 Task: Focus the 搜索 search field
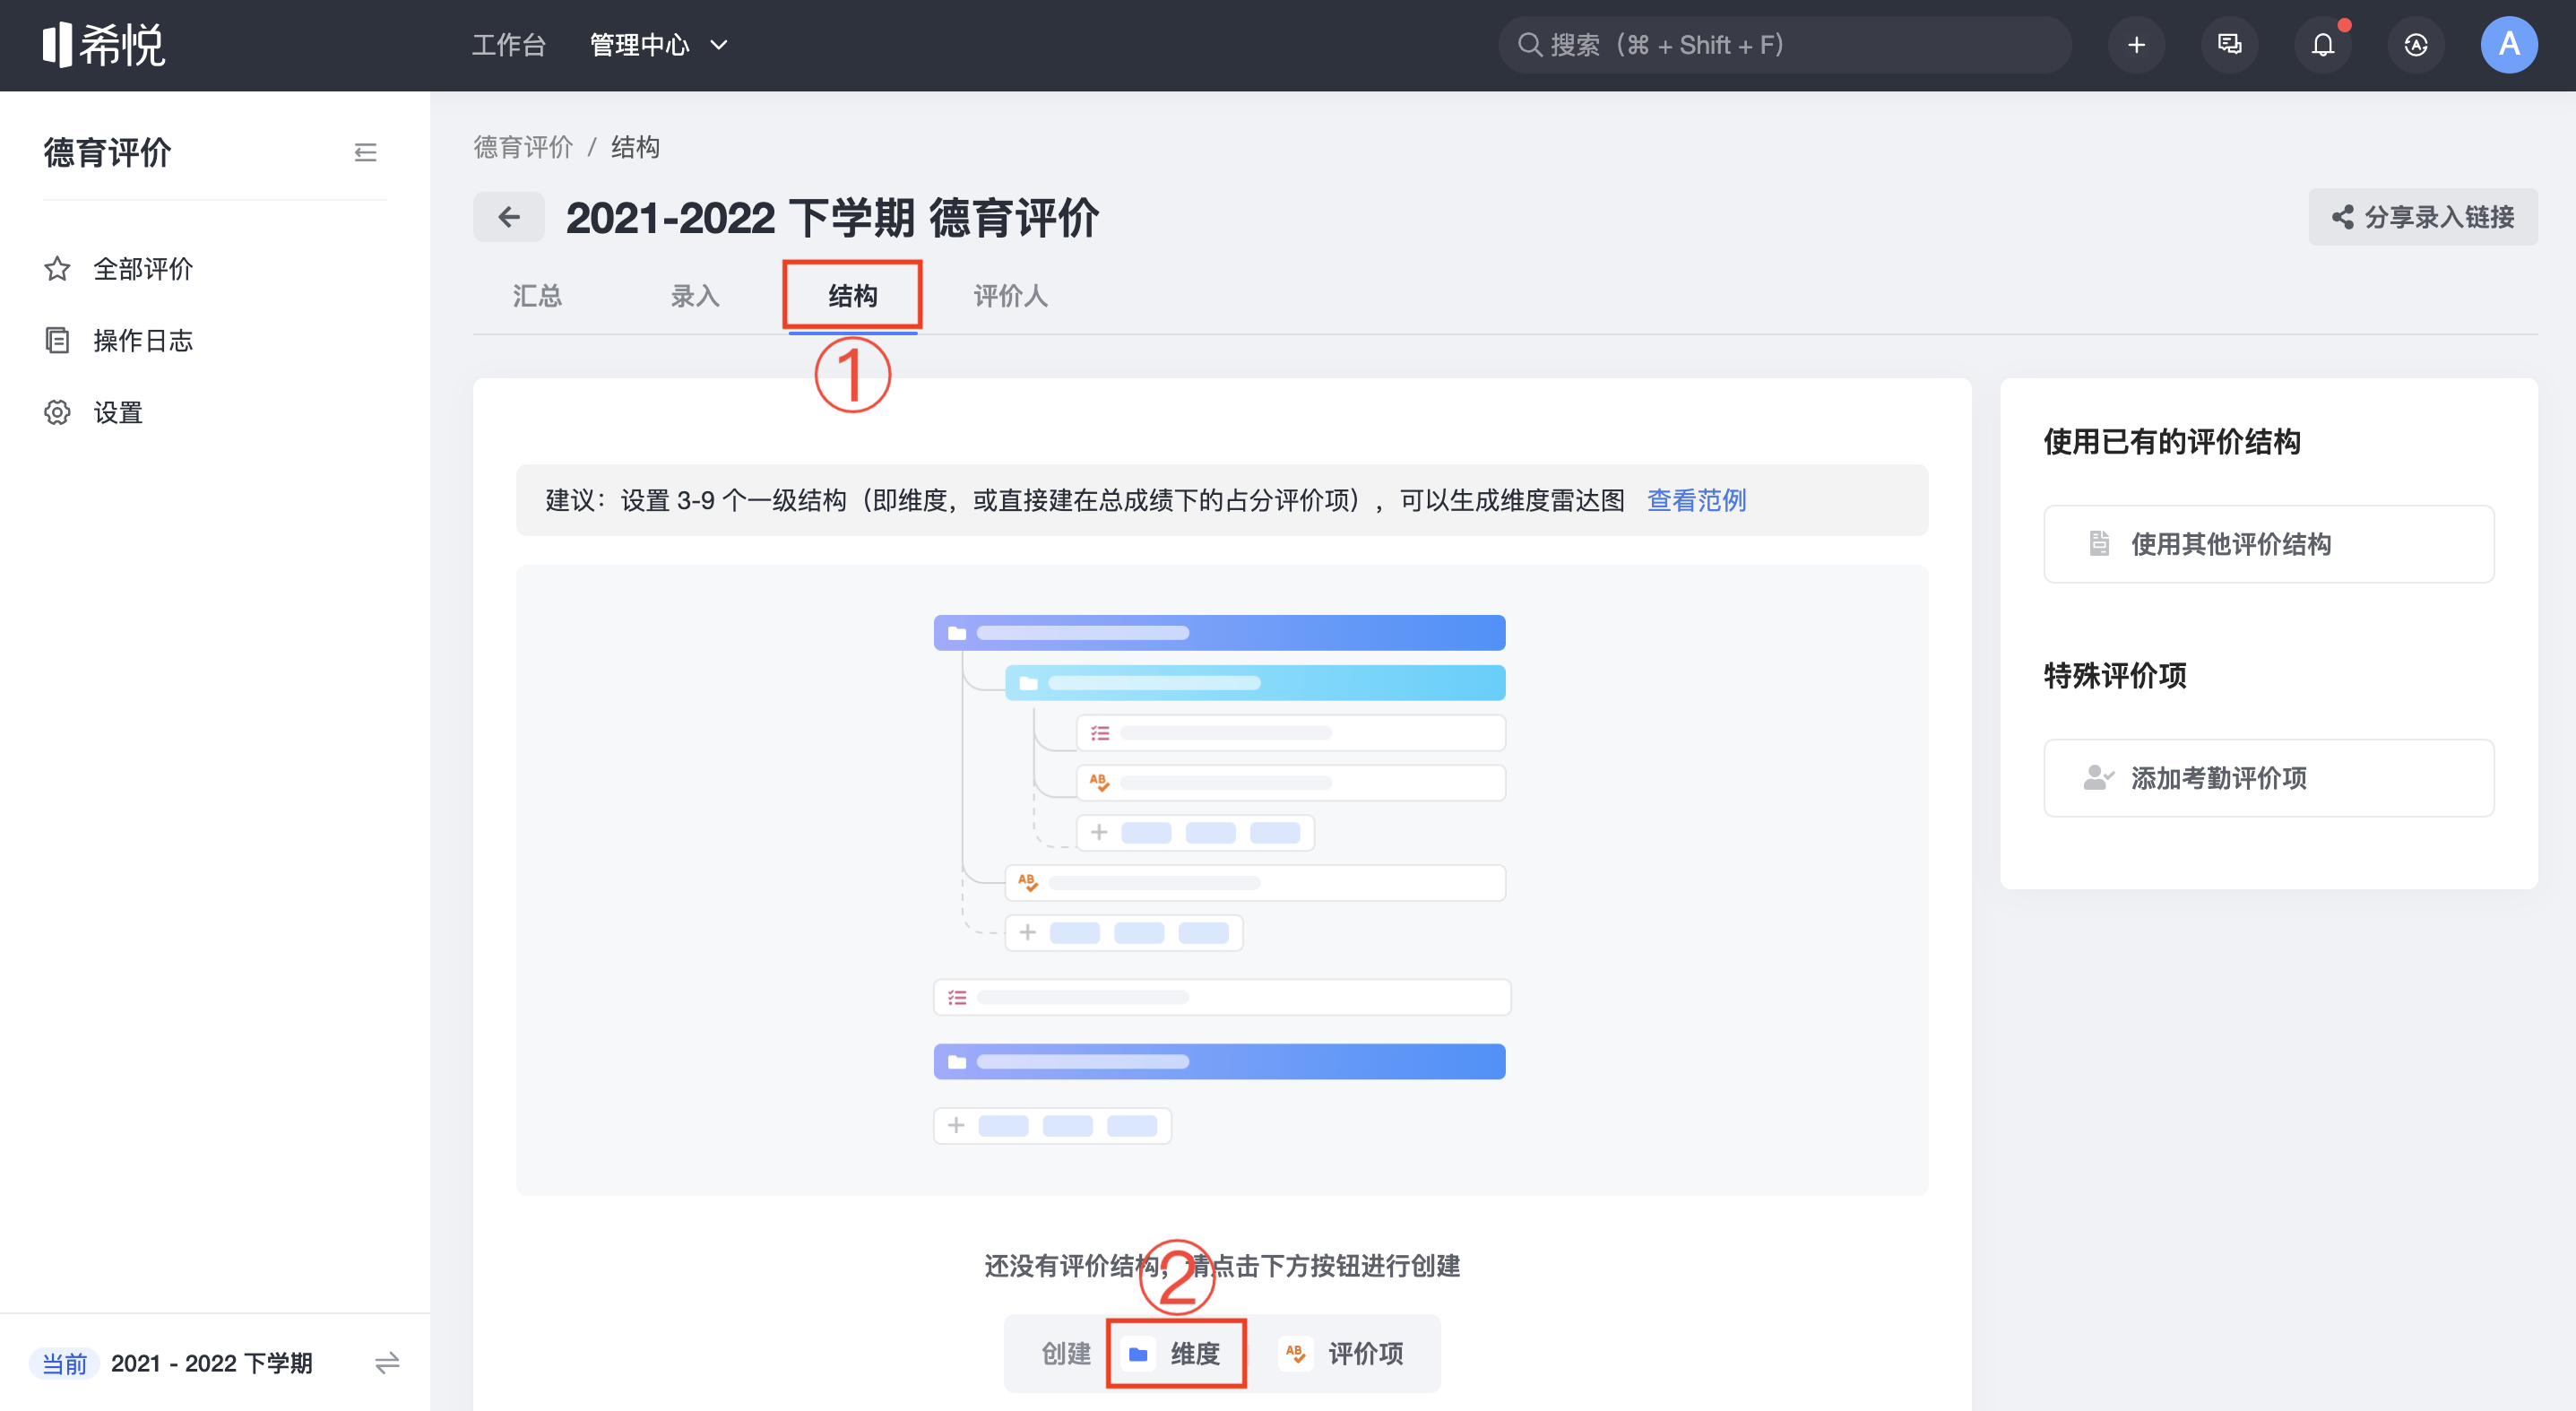click(1783, 45)
